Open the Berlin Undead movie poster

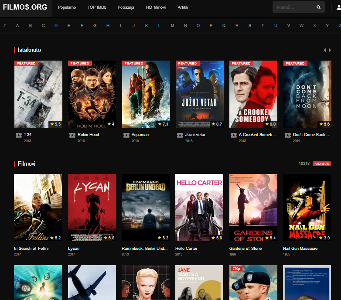146,208
